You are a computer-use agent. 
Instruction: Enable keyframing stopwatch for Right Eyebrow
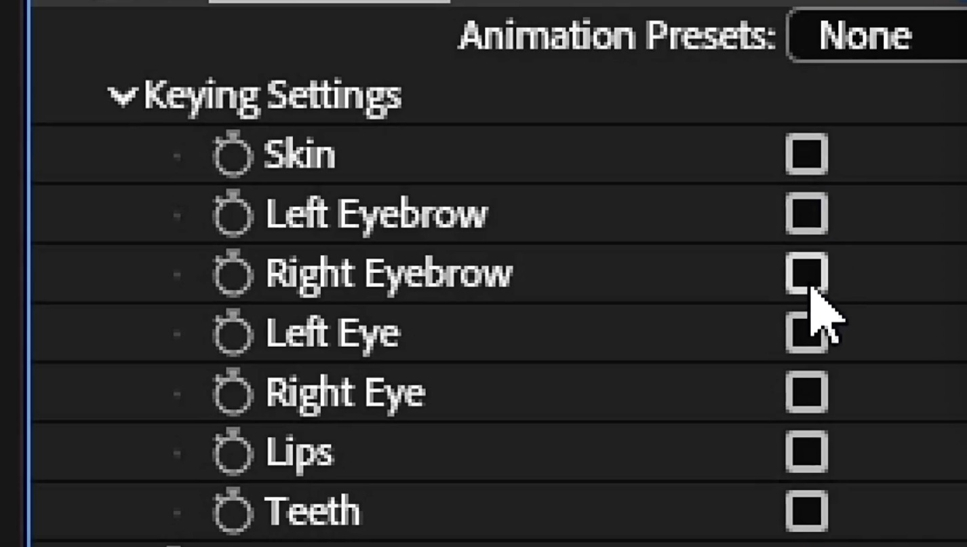tap(233, 274)
